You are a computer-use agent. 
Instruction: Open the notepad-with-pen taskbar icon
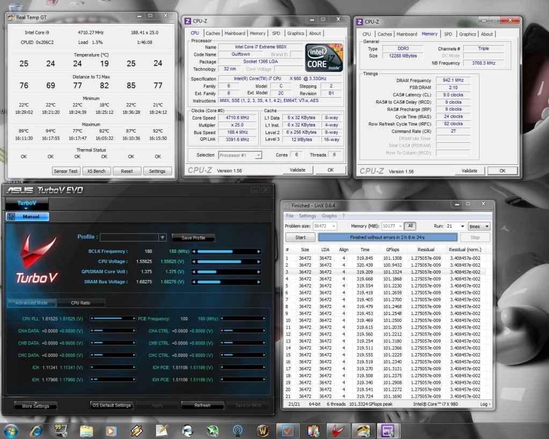click(162, 430)
